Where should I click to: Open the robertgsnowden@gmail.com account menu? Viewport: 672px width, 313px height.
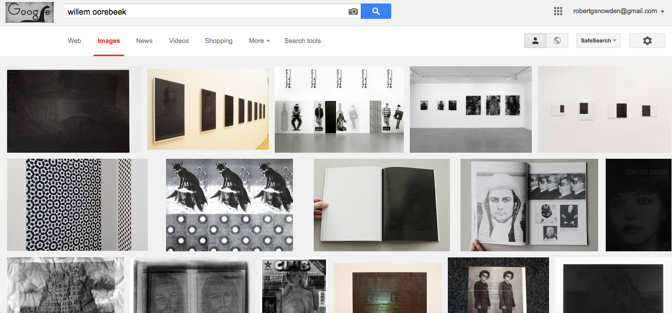[x=618, y=11]
